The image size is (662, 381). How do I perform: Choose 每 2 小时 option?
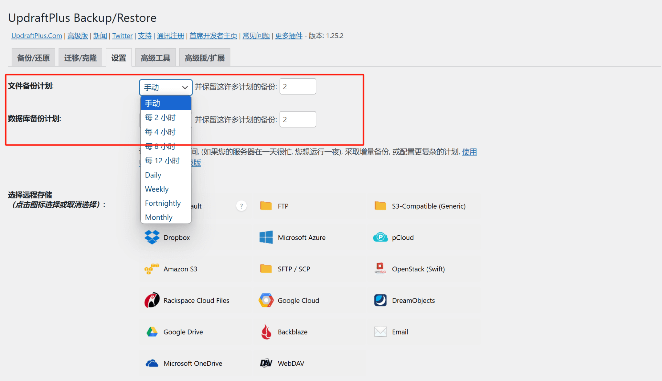point(166,117)
